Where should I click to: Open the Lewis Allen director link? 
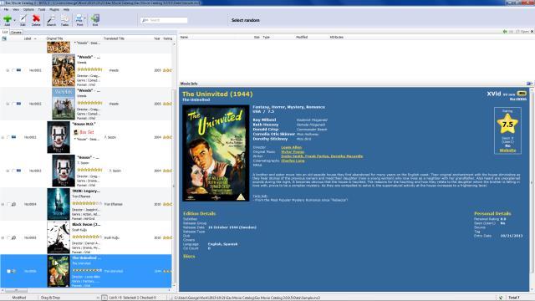(292, 147)
